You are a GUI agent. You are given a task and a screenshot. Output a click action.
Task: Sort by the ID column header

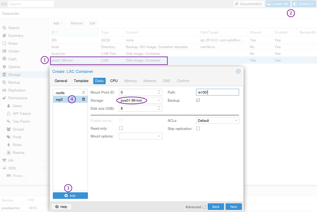tap(73, 32)
